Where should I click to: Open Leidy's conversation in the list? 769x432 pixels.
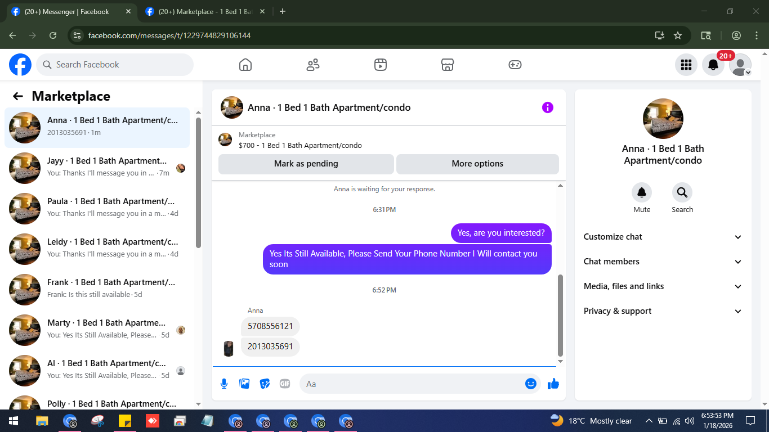(x=97, y=249)
